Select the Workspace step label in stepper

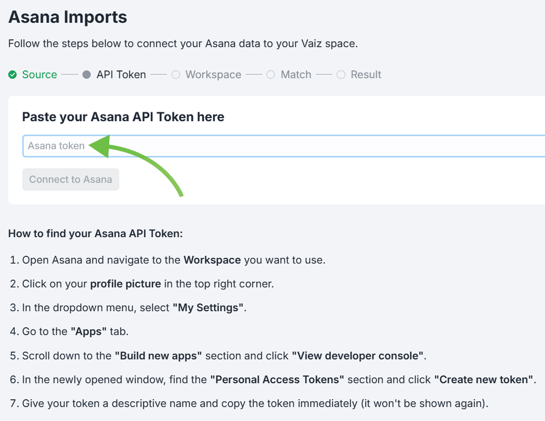(x=213, y=75)
